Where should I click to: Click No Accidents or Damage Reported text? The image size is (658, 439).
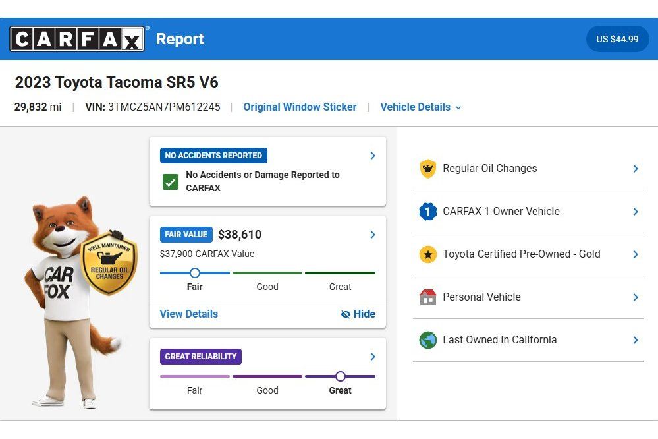(263, 181)
